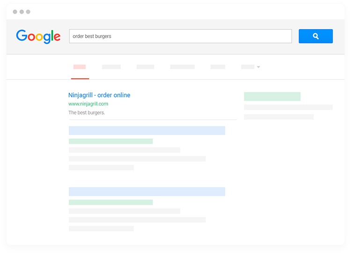351x254 pixels.
Task: Focus the search box containing 'order best burgers'
Action: [x=181, y=36]
